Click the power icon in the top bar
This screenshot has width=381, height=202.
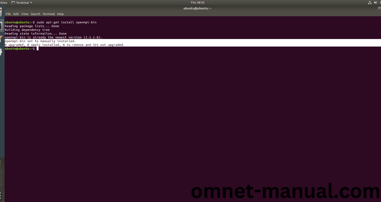tap(380, 3)
